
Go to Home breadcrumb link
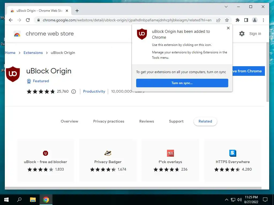pos(10,53)
